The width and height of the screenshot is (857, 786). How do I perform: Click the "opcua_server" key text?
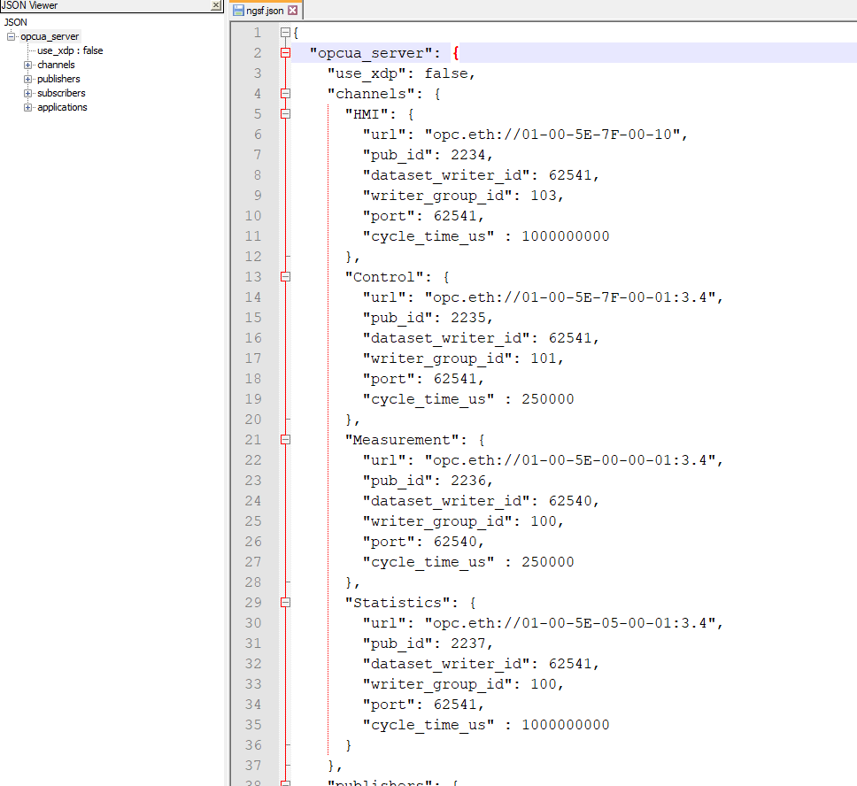371,54
